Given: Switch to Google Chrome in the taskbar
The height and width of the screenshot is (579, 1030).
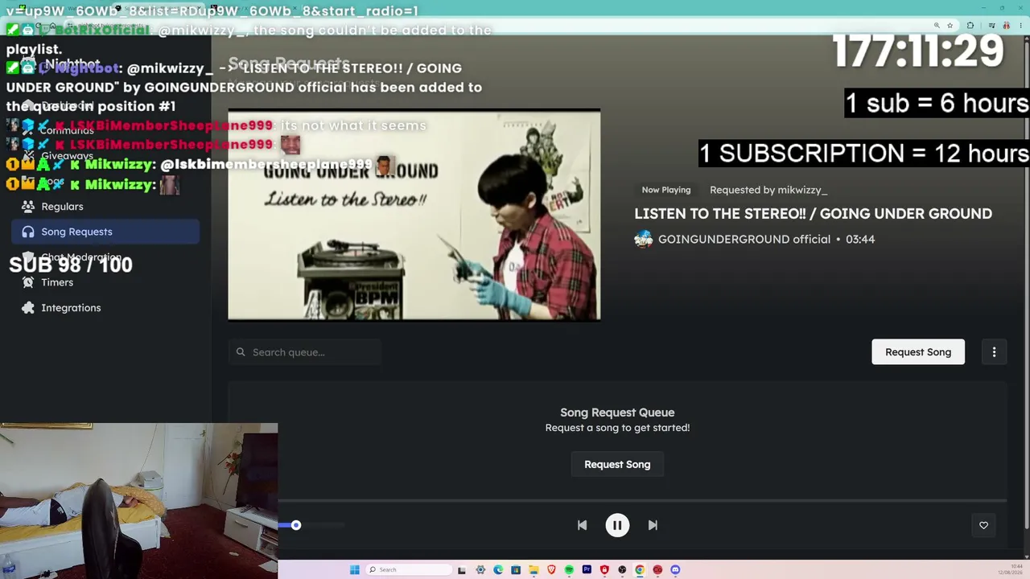Looking at the screenshot, I should click(640, 570).
